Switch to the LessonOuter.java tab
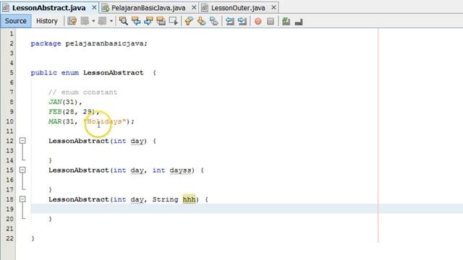 click(x=238, y=8)
